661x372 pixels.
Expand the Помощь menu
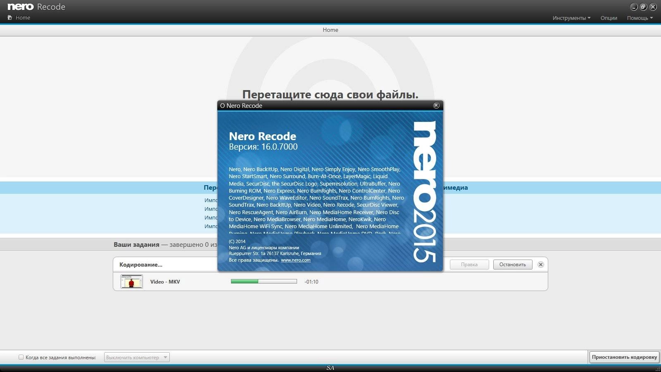click(640, 18)
